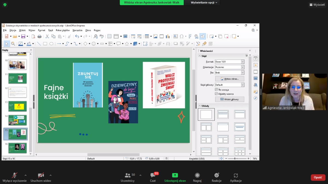Open the sidebar Slide Transition deck icon
This screenshot has height=184, width=328.
pyautogui.click(x=256, y=72)
